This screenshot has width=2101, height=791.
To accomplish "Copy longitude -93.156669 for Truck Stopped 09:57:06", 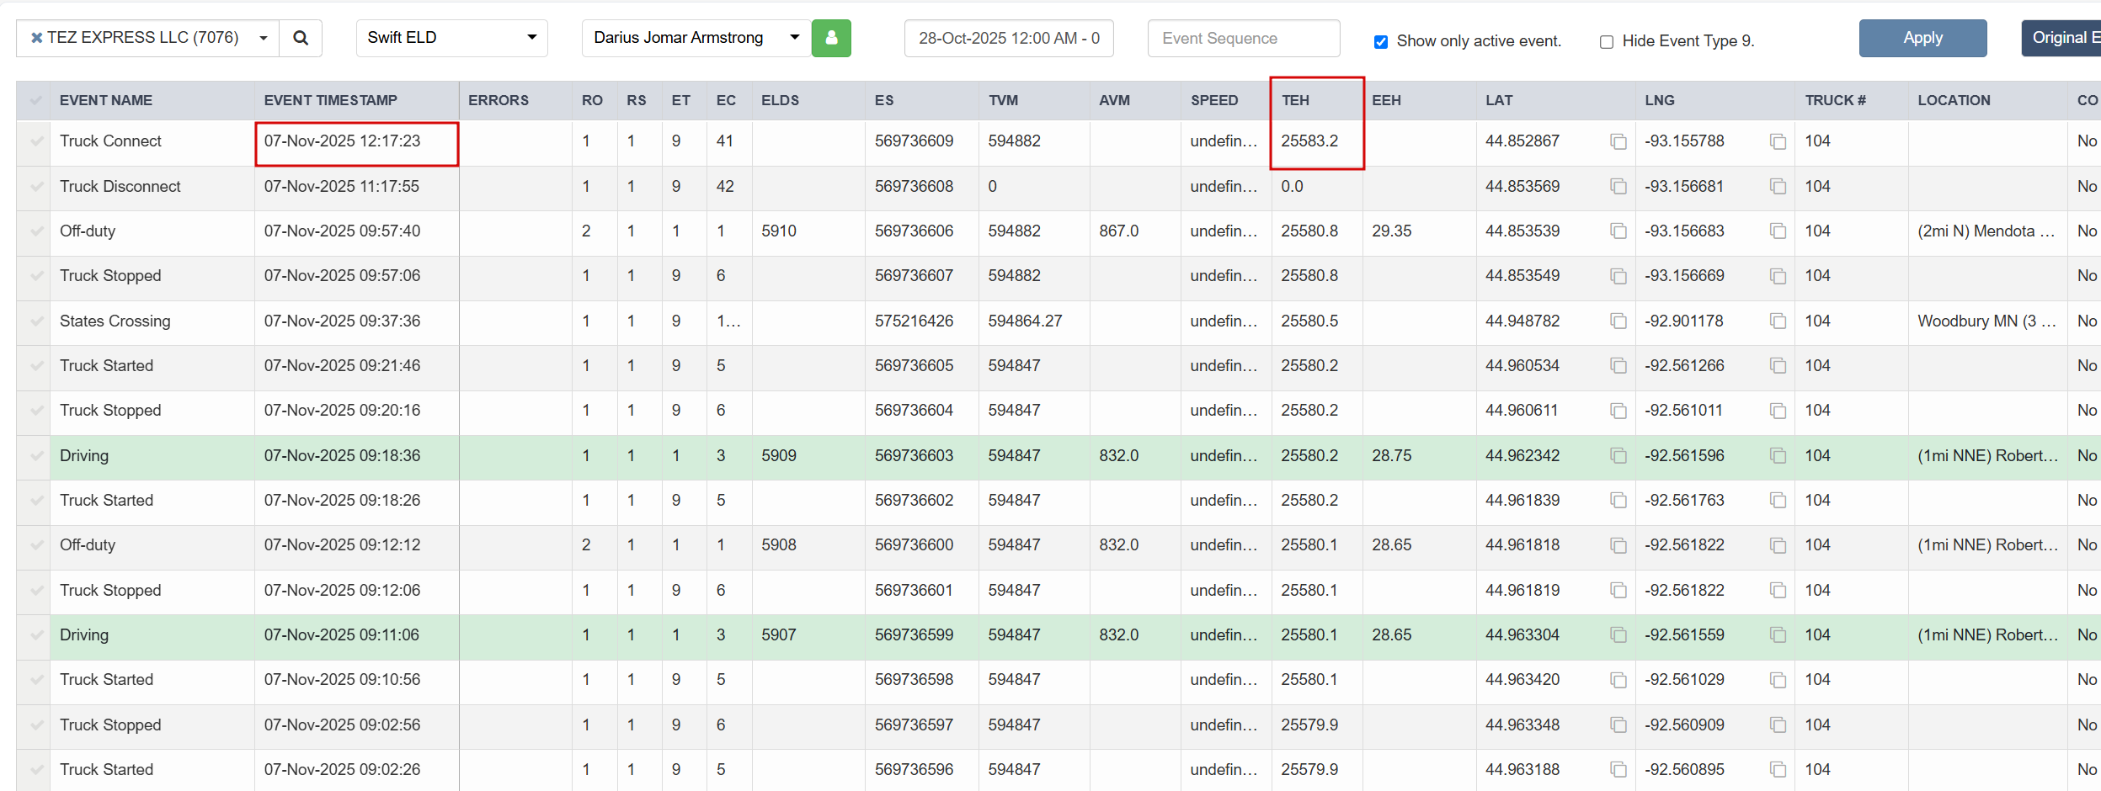I will [x=1778, y=276].
